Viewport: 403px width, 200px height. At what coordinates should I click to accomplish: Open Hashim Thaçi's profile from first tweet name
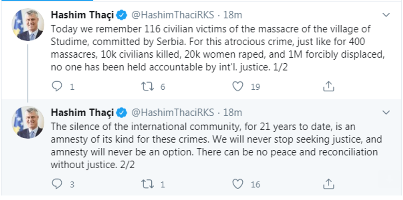82,15
